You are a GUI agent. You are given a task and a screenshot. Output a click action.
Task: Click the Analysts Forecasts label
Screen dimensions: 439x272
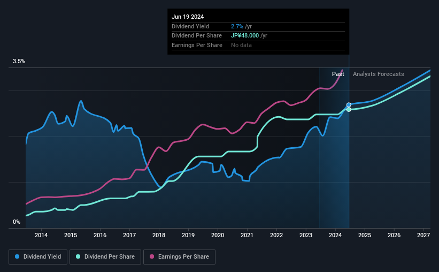click(x=378, y=74)
